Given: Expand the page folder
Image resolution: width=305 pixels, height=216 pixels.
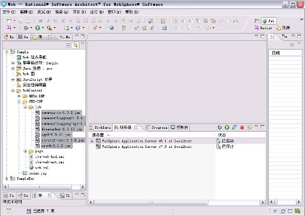Looking at the screenshot, I should tap(25, 151).
